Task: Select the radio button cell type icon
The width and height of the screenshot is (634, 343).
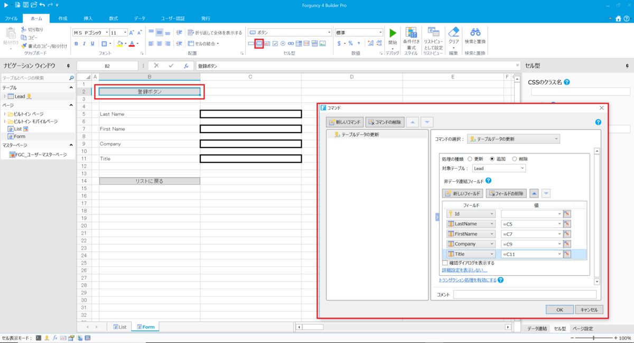Action: click(x=283, y=43)
